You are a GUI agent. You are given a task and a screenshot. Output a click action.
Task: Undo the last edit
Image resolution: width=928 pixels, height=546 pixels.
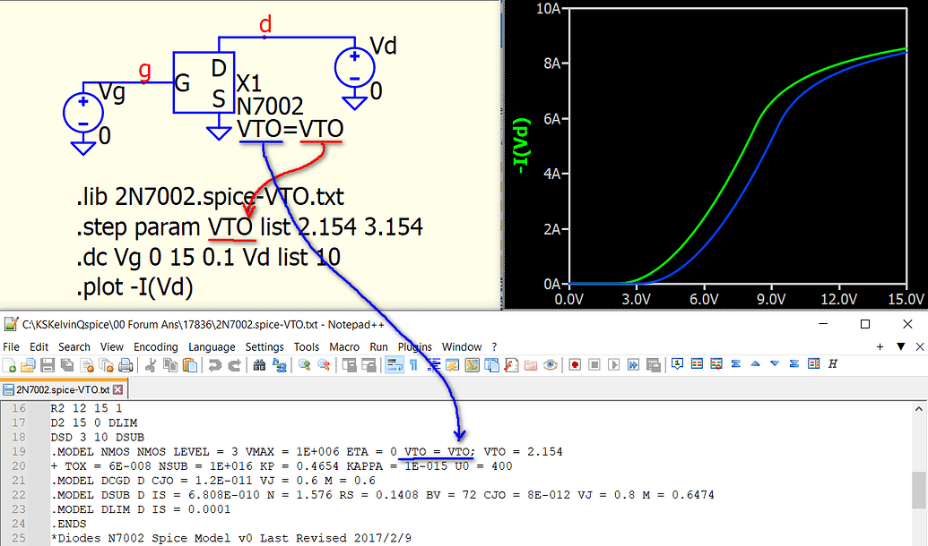[x=213, y=364]
